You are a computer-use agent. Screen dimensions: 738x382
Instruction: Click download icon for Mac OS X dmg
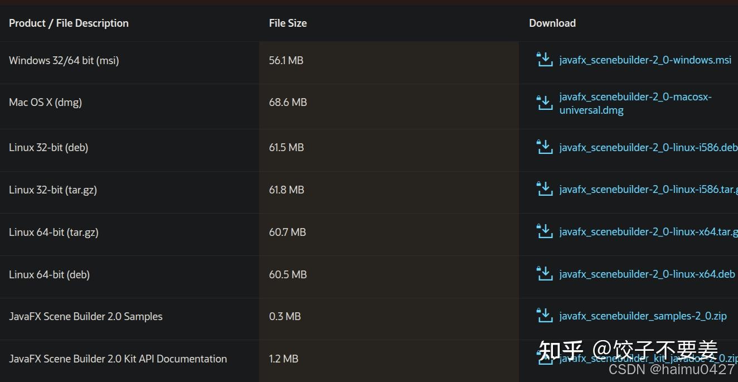point(544,103)
